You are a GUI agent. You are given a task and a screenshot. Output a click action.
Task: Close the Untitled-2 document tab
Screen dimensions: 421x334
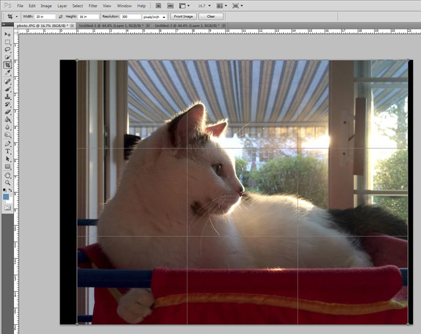(224, 25)
